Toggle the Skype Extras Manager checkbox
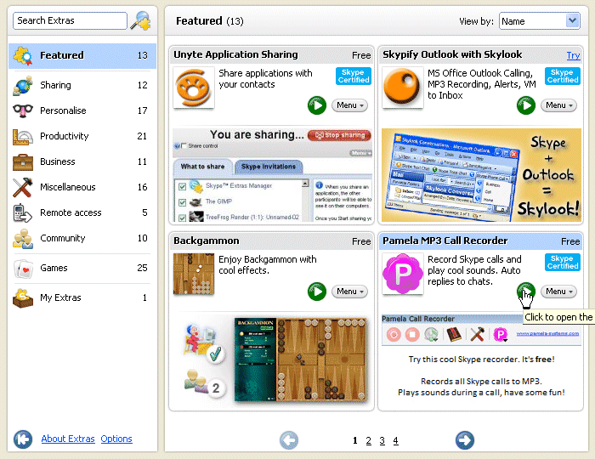The width and height of the screenshot is (595, 459). [x=182, y=187]
